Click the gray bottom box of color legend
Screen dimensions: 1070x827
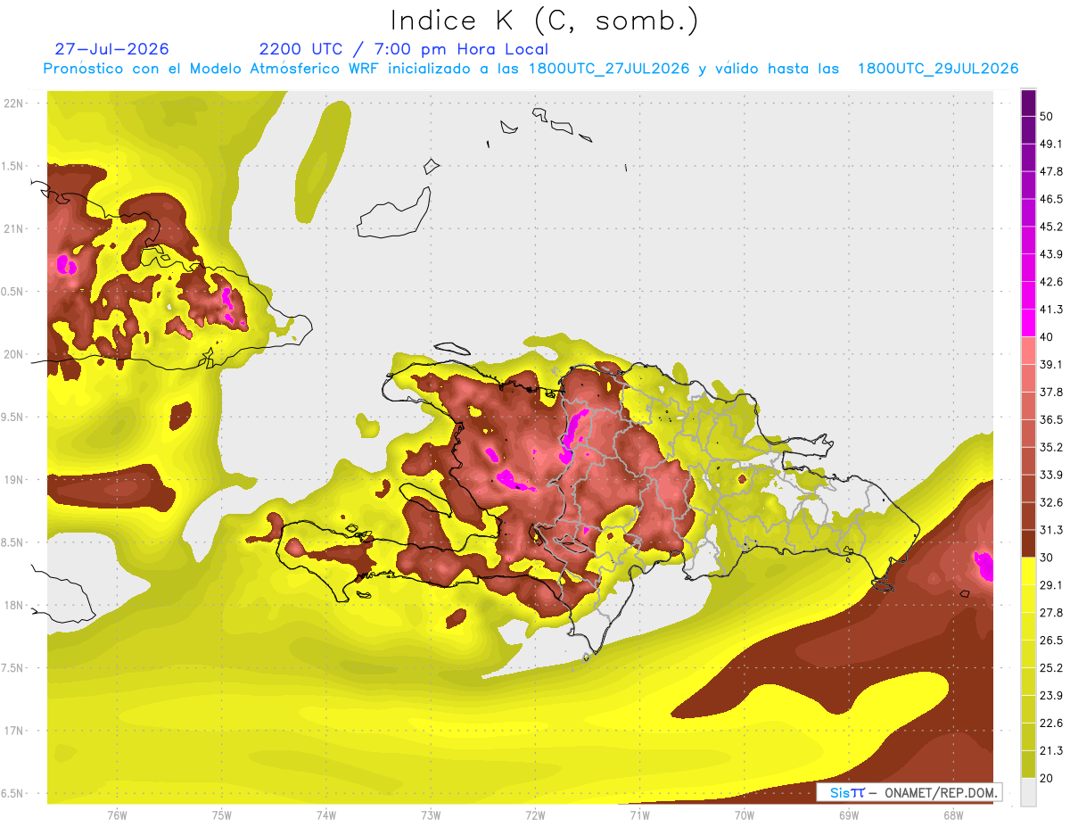(x=1028, y=792)
